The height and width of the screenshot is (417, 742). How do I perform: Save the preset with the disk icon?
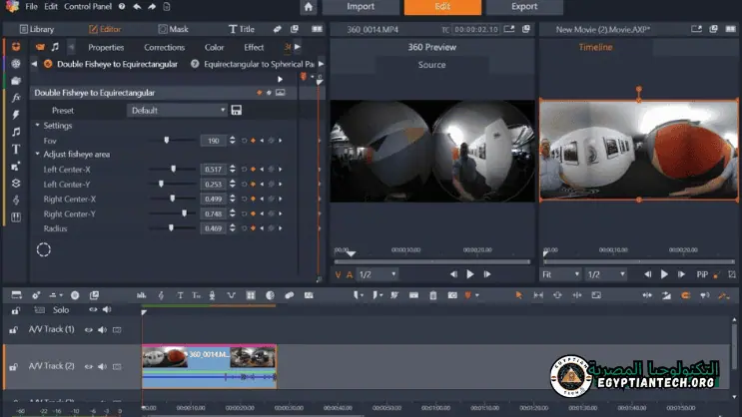pyautogui.click(x=236, y=110)
